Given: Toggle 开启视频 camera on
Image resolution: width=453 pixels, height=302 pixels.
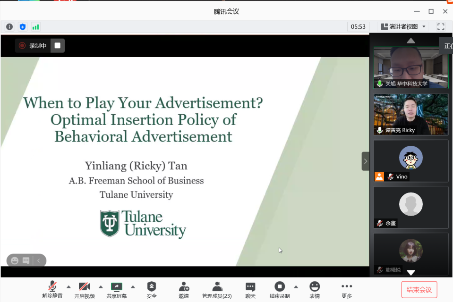Looking at the screenshot, I should (x=84, y=290).
